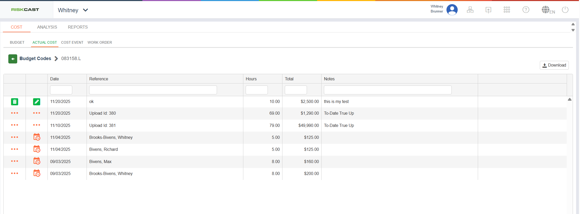Click the upload share icon in header
The width and height of the screenshot is (580, 214).
point(488,10)
